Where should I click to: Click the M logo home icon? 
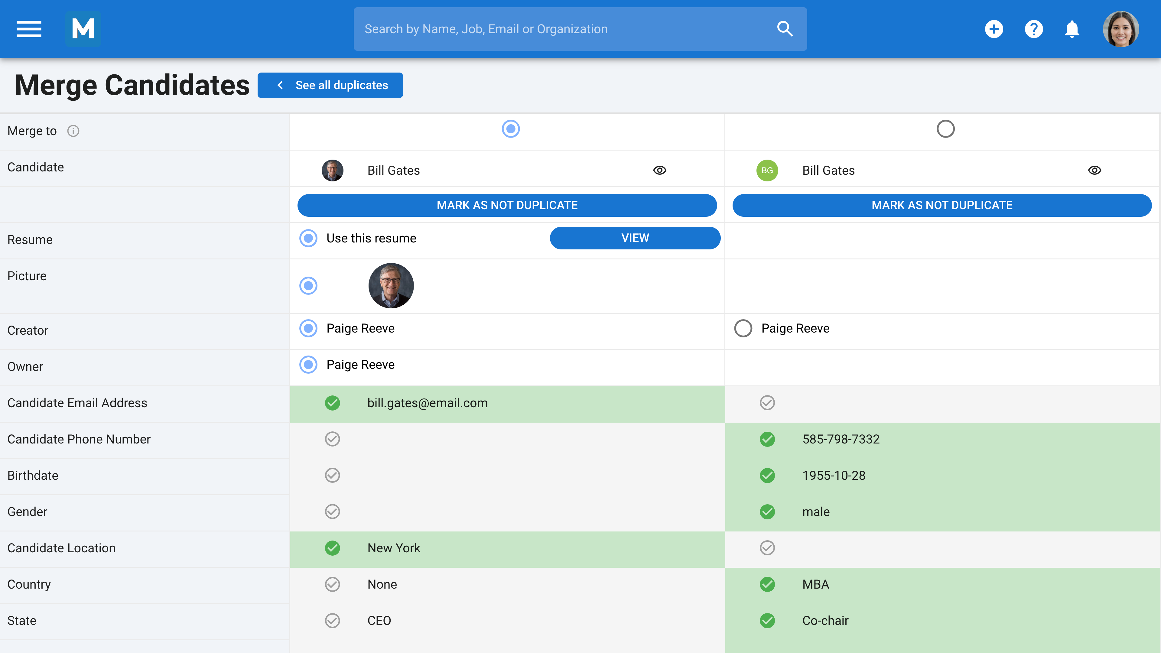(83, 29)
